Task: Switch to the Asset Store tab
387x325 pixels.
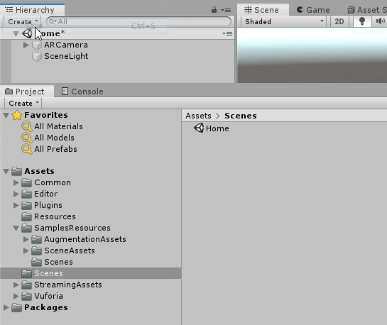Action: 366,10
